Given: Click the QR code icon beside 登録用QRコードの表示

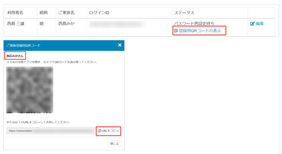Looking at the screenshot, I should point(176,31).
